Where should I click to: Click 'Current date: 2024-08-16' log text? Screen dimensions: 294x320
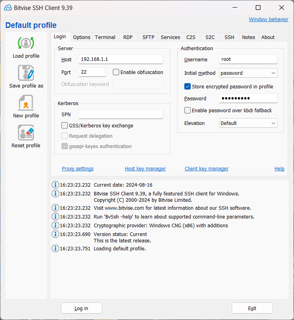point(123,185)
